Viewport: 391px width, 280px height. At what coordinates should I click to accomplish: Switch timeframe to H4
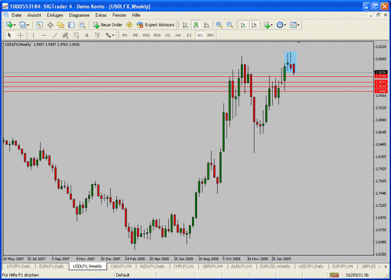(178, 36)
